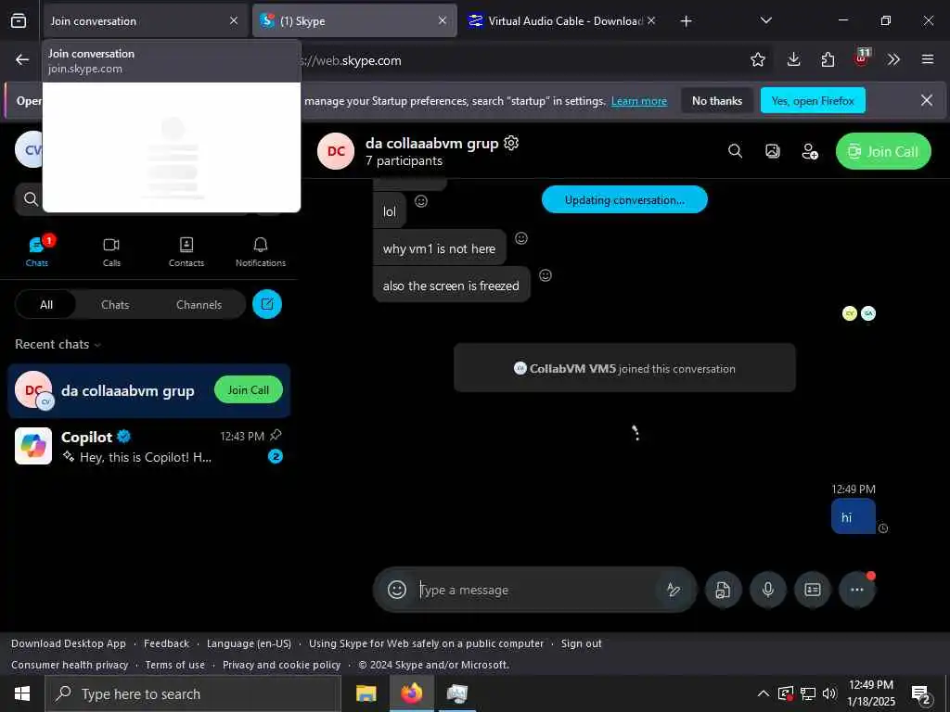Open Language (en-US) link
The height and width of the screenshot is (712, 950).
coord(249,643)
